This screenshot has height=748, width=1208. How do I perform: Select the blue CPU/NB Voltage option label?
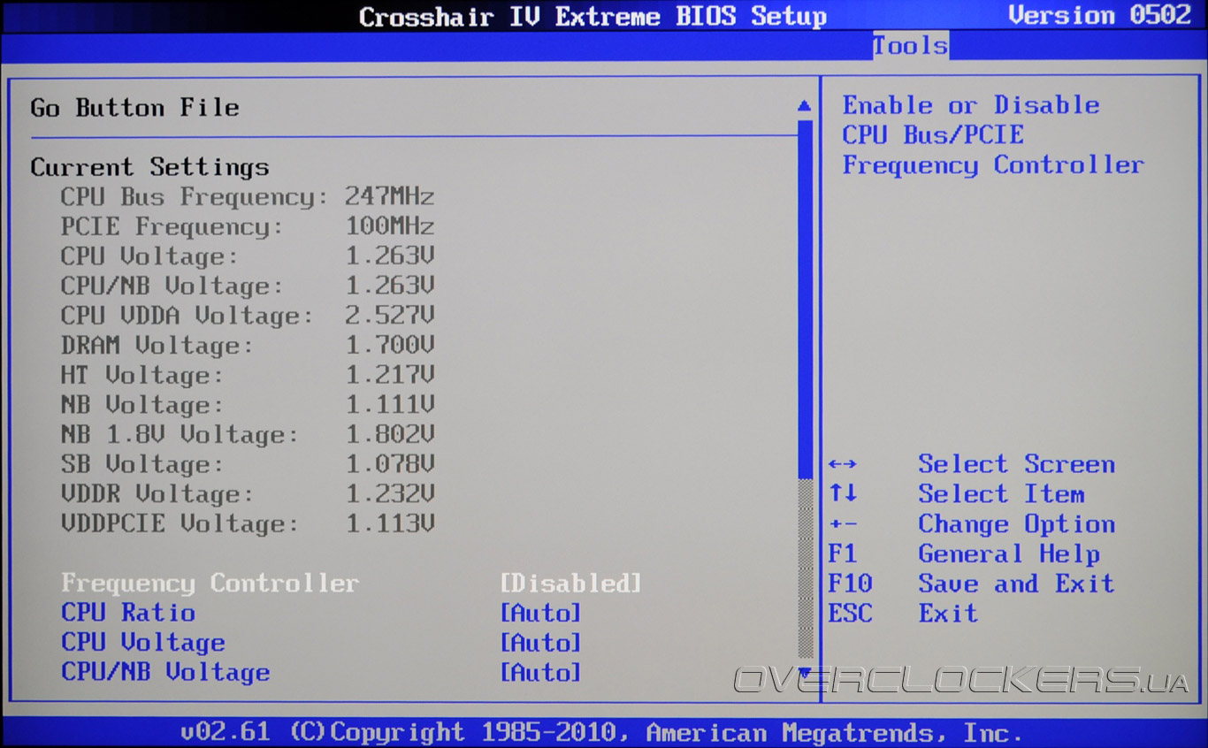click(x=165, y=673)
